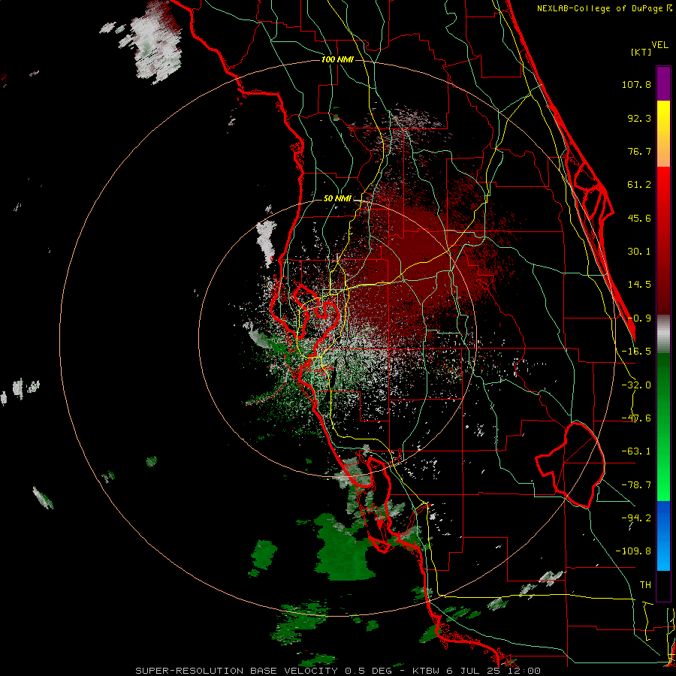Click the -47.6 value on velocity scale

tap(636, 418)
